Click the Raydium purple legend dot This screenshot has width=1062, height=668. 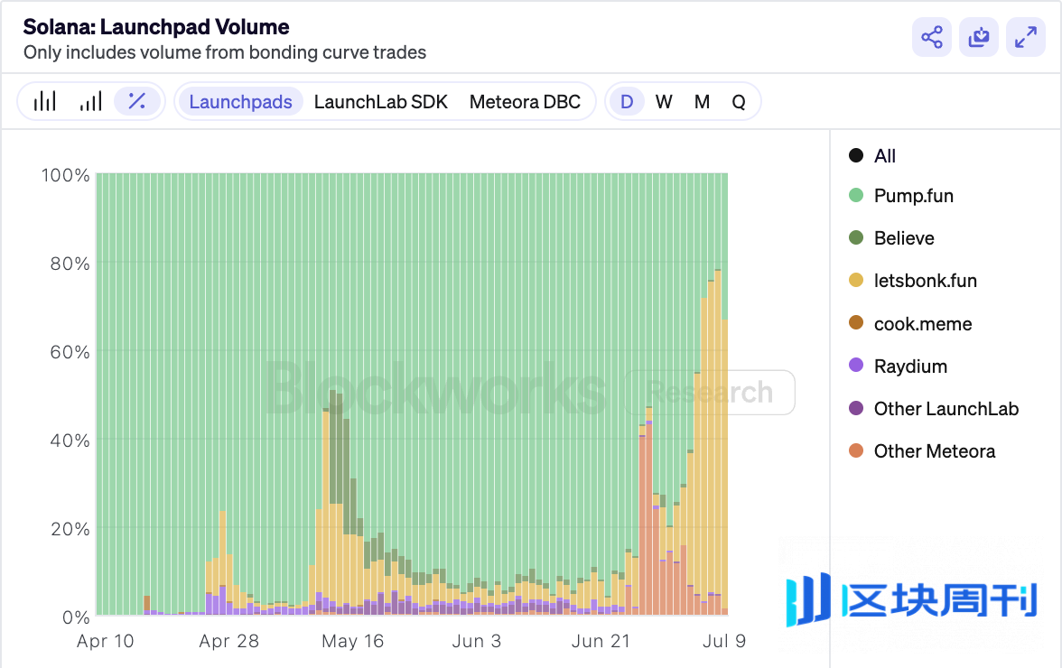coord(856,366)
